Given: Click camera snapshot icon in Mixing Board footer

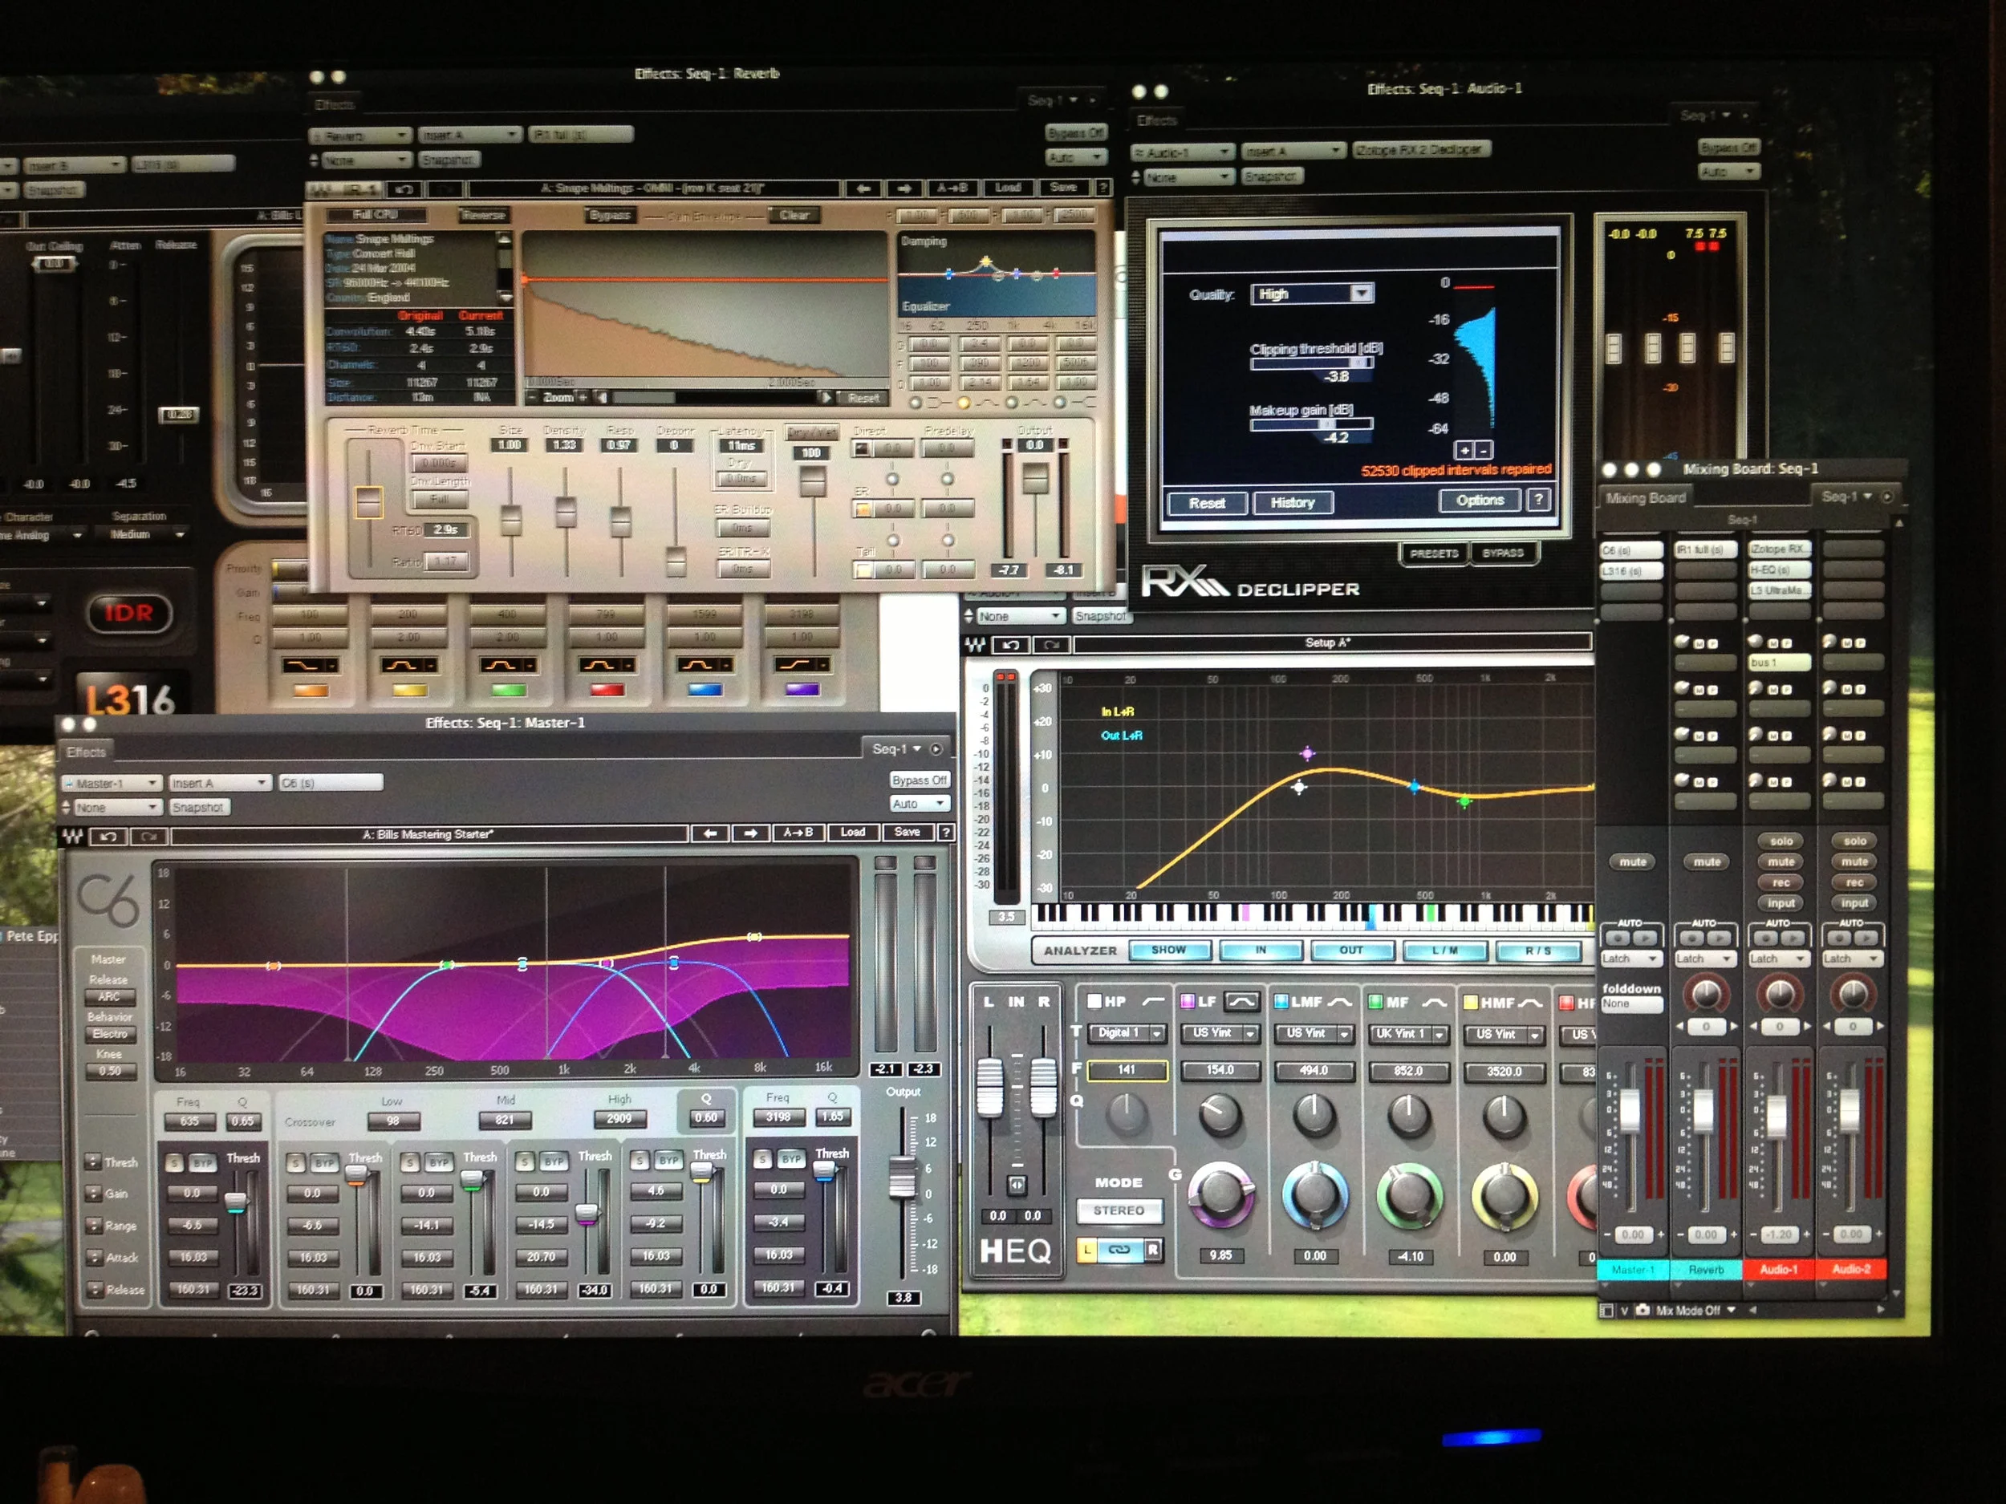Looking at the screenshot, I should click(1643, 1310).
